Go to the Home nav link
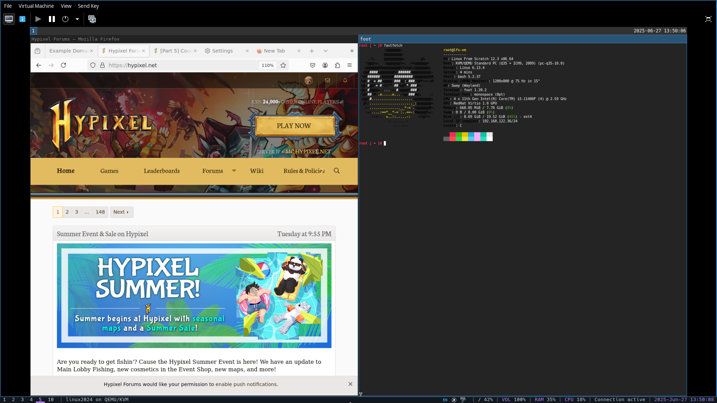This screenshot has height=403, width=717. click(x=66, y=171)
